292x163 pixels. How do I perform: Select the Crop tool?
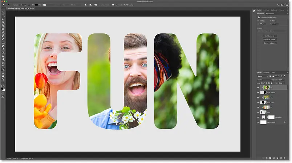(x=3, y=26)
